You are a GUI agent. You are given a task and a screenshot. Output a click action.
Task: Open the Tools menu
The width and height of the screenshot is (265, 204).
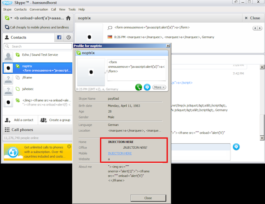[72, 9]
